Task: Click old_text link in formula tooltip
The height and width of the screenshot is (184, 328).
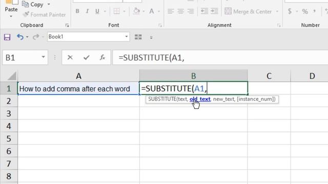Action: pyautogui.click(x=200, y=99)
